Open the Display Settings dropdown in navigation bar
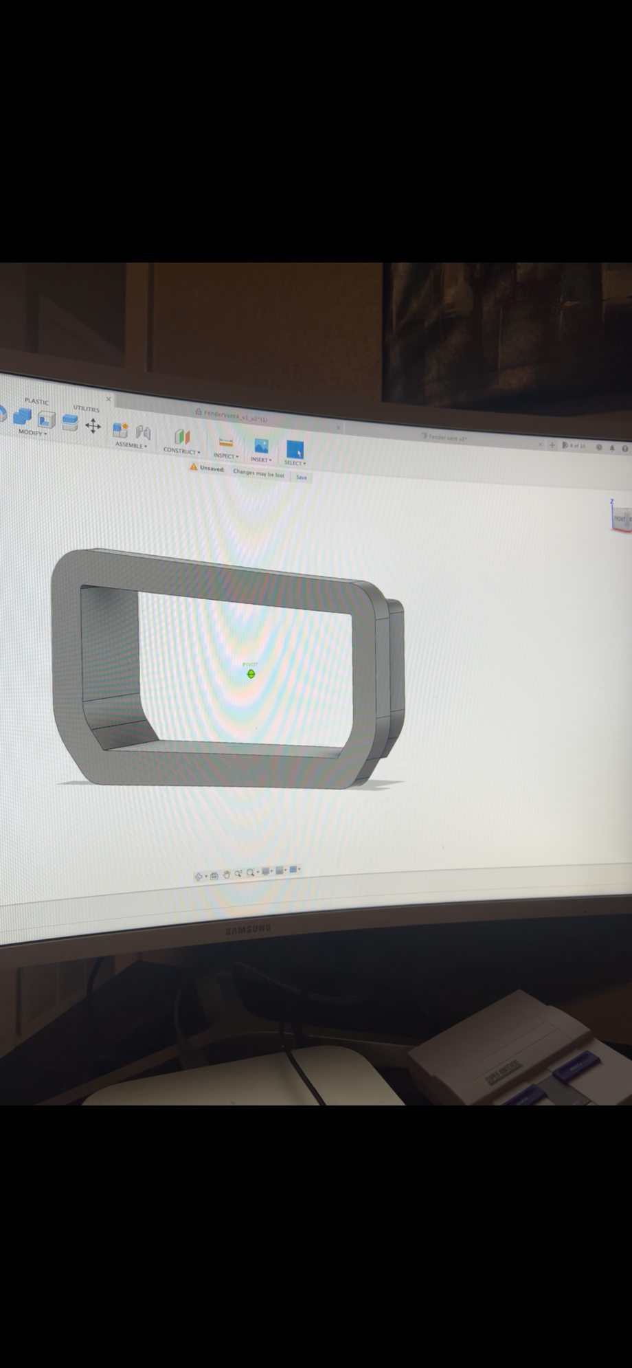Image resolution: width=632 pixels, height=1368 pixels. coord(267,871)
